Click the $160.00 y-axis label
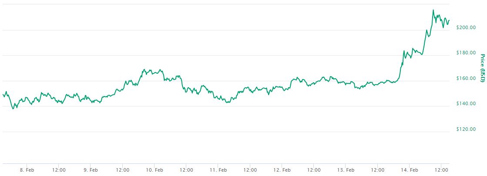Viewport: 487px width, 176px height. (465, 79)
